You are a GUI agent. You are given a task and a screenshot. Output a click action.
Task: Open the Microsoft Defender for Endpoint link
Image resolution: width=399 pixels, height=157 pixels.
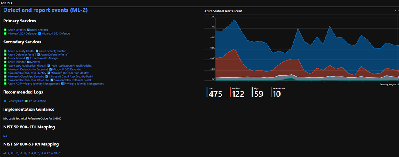pos(28,69)
